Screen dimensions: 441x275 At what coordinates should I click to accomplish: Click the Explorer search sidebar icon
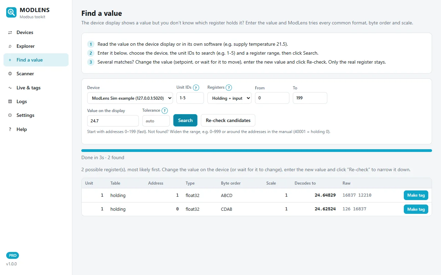(x=10, y=46)
